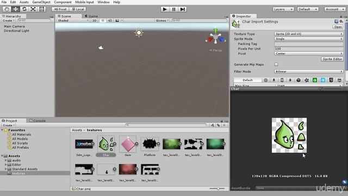Select Main Camera in Hierarchy
Viewport: 348px width, 196px height.
click(14, 26)
